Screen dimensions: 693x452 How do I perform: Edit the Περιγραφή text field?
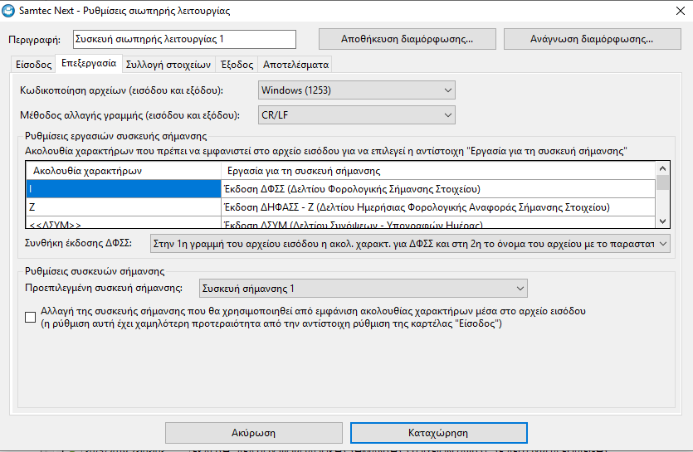click(184, 39)
